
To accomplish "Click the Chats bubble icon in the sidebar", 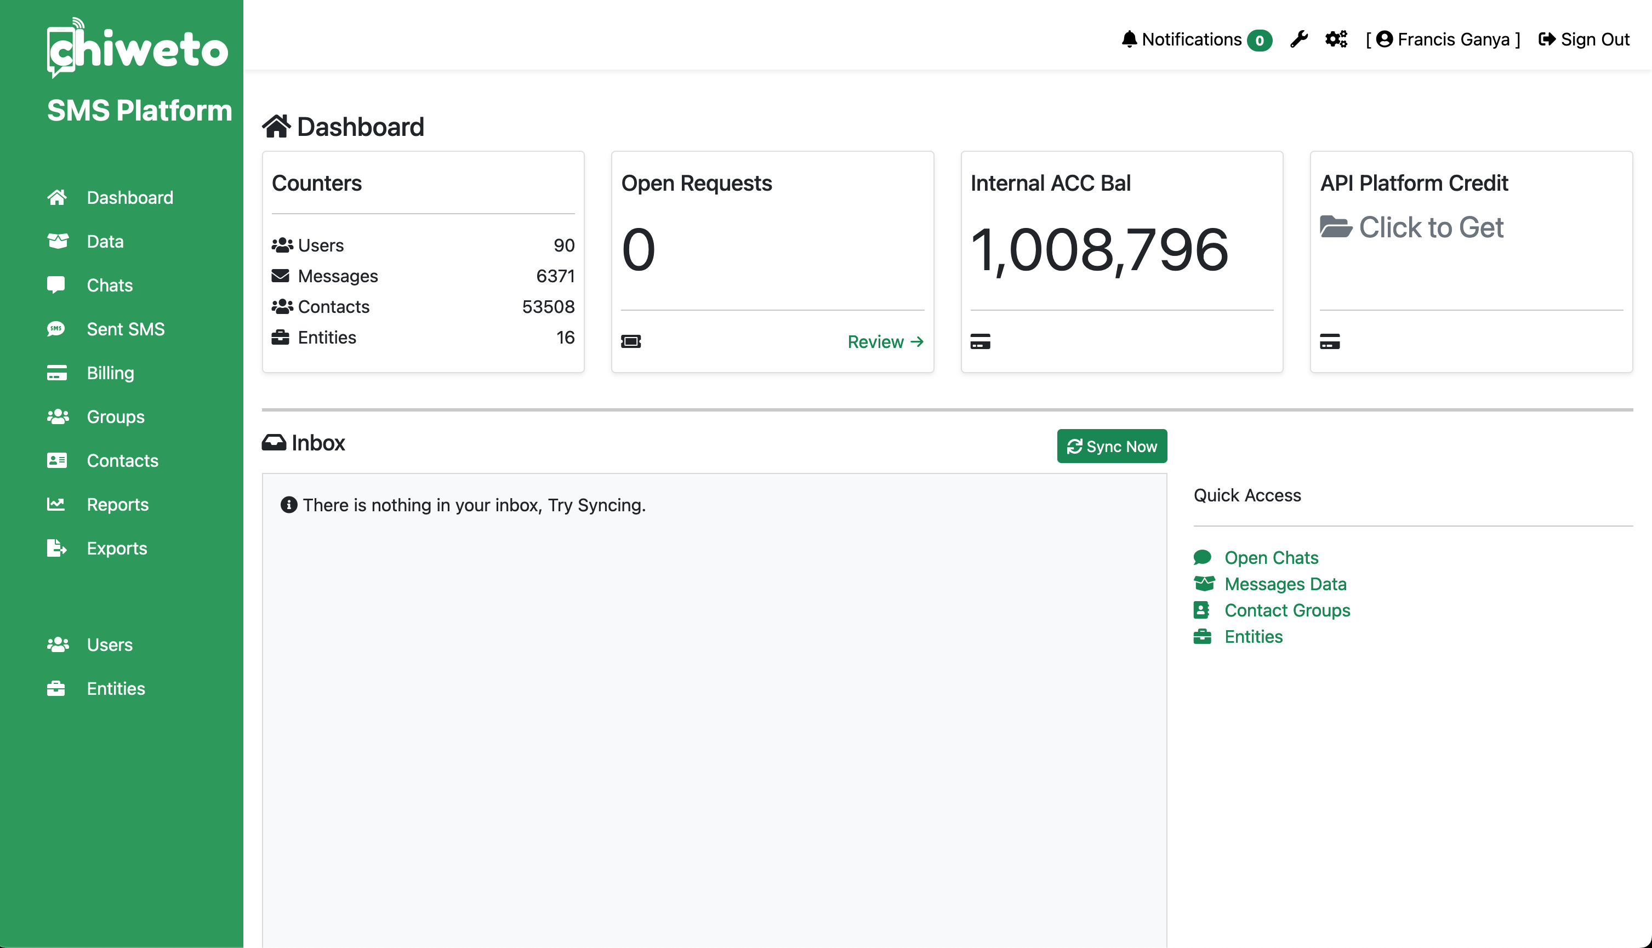I will pos(56,285).
